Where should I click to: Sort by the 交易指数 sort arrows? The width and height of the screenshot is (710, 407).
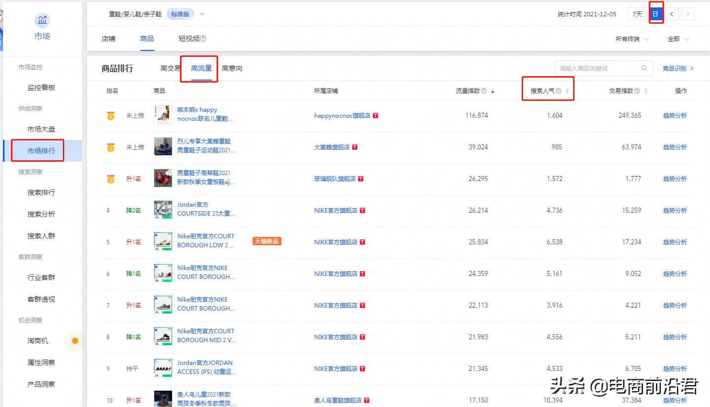[646, 91]
